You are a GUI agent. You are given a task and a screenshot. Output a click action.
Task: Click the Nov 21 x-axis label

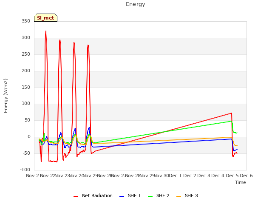[33, 176]
